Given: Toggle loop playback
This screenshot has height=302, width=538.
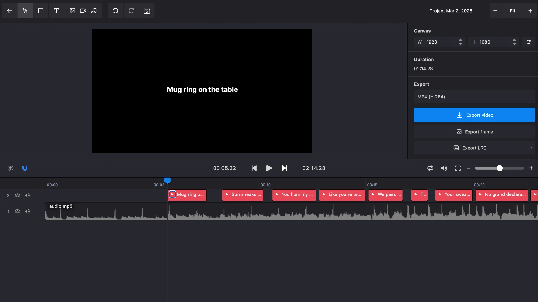Looking at the screenshot, I should click(430, 168).
